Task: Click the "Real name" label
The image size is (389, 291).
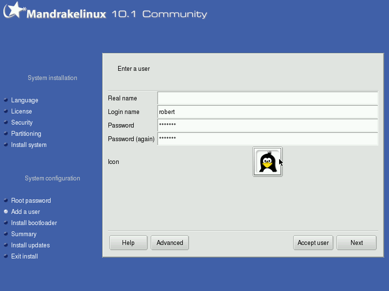Action: [x=123, y=98]
